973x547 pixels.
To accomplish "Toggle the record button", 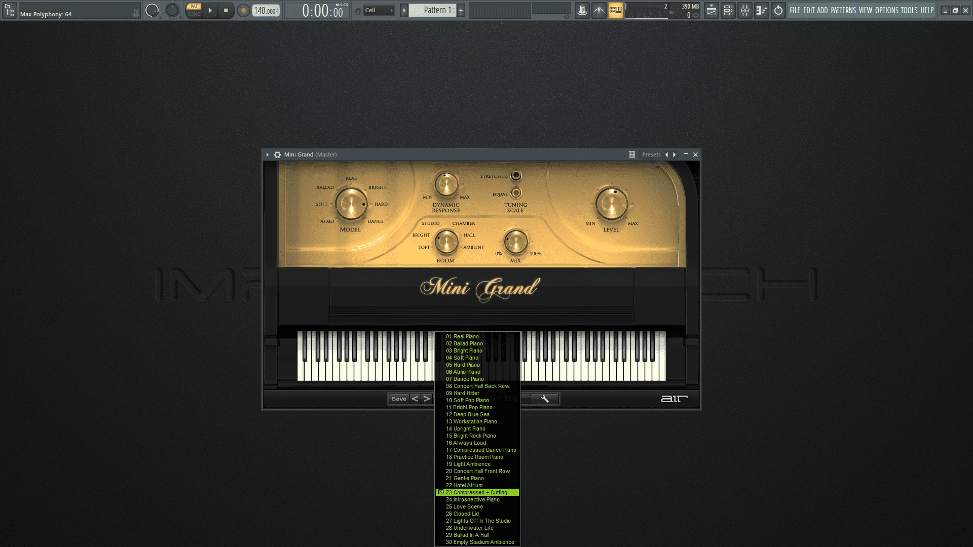I will point(243,10).
